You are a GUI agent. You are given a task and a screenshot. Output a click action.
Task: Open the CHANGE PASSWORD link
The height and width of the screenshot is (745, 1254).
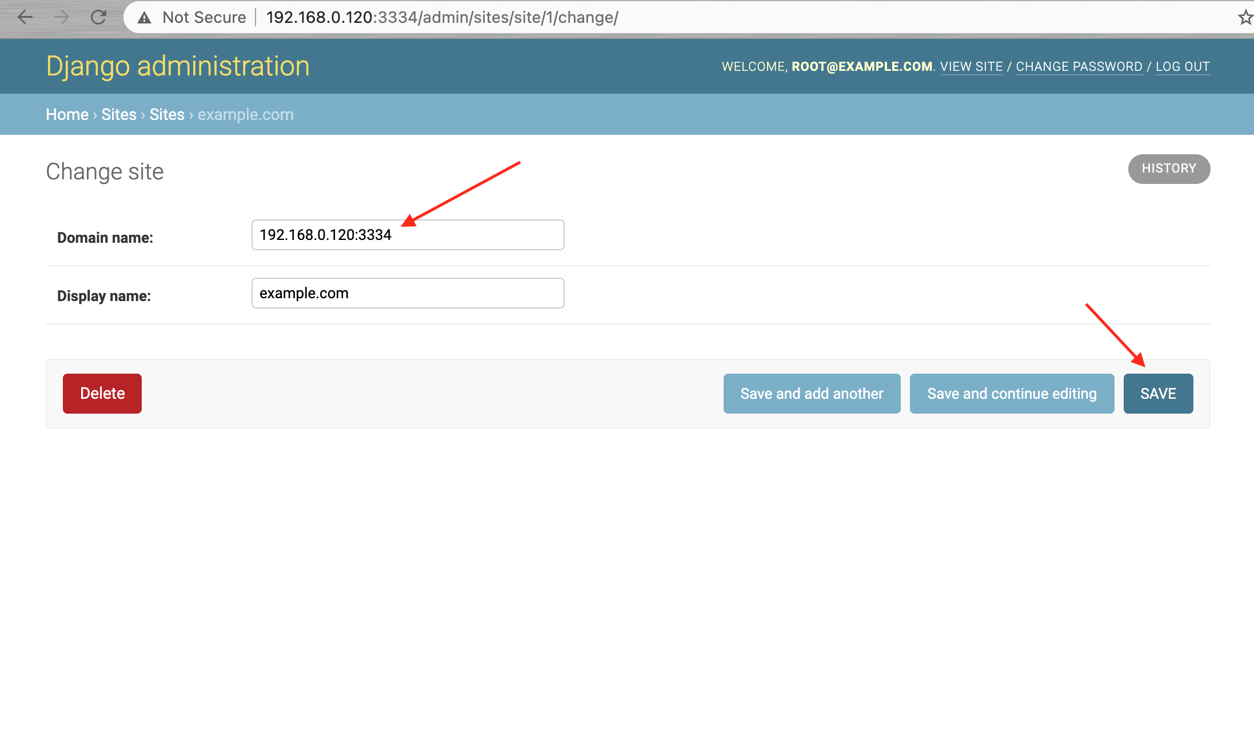pos(1079,66)
